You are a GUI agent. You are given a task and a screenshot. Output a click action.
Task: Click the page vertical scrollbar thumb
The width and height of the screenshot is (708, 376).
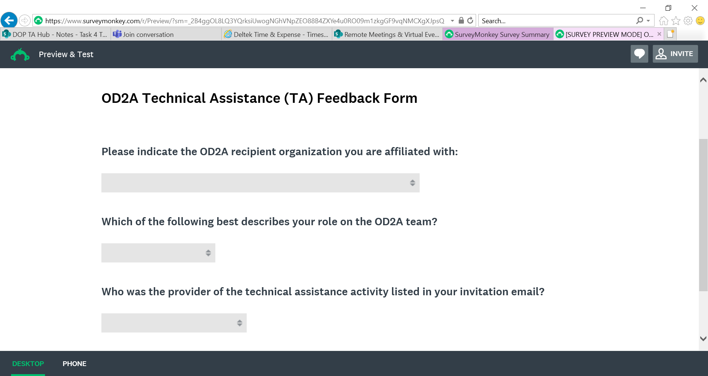703,215
